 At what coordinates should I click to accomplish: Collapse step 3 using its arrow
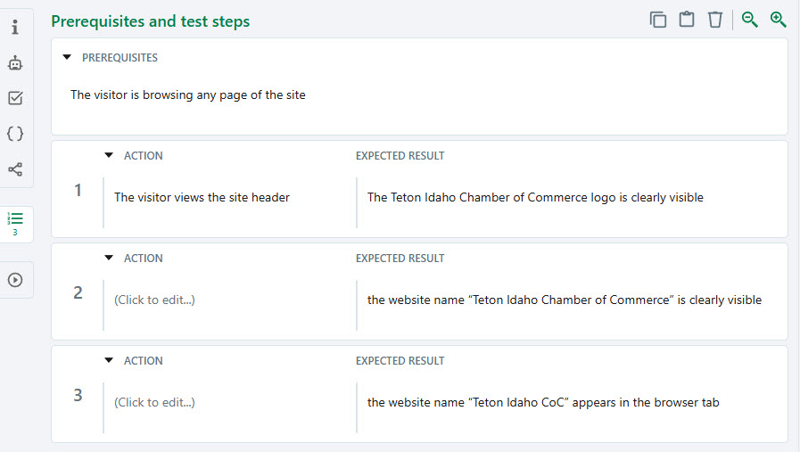pos(109,361)
